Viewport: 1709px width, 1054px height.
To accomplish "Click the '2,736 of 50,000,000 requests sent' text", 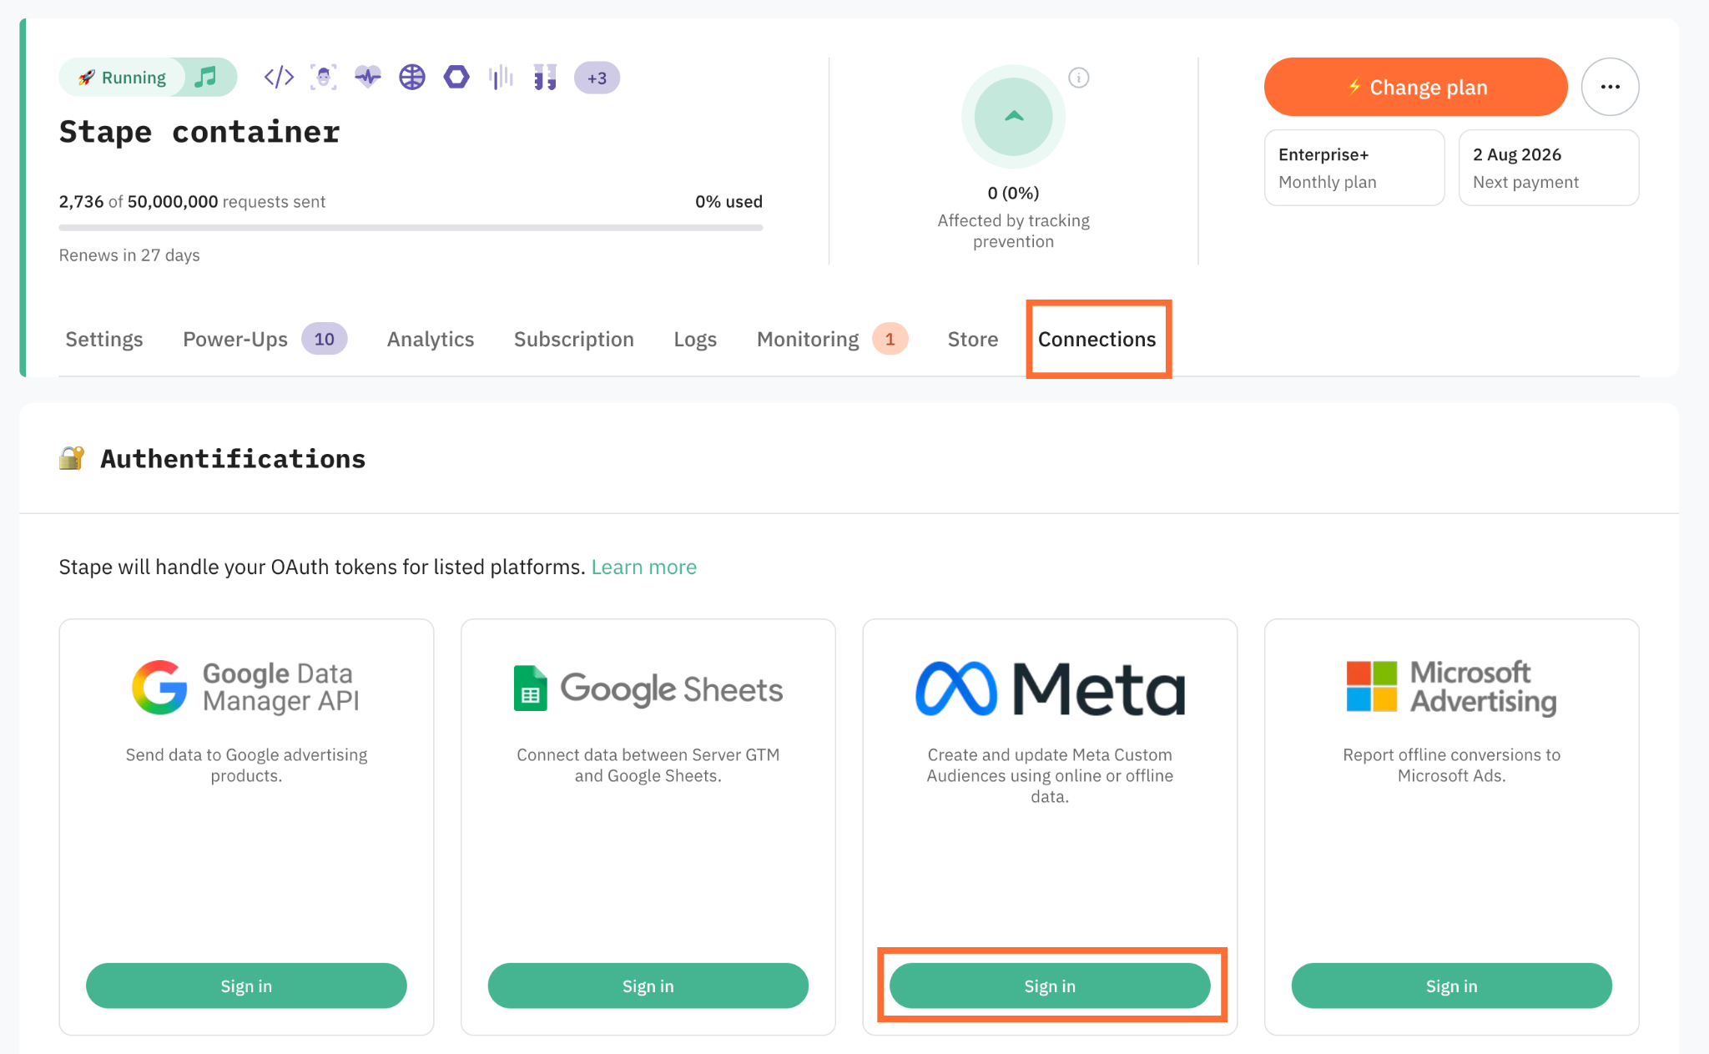I will (x=192, y=201).
